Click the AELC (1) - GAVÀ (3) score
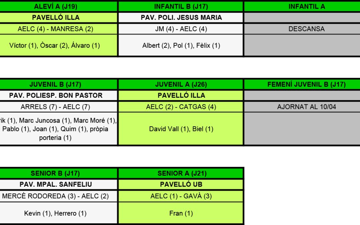The height and width of the screenshot is (225, 360). (181, 196)
